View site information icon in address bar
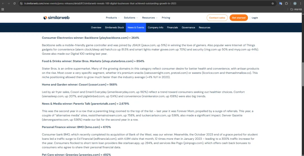 point(21,3)
